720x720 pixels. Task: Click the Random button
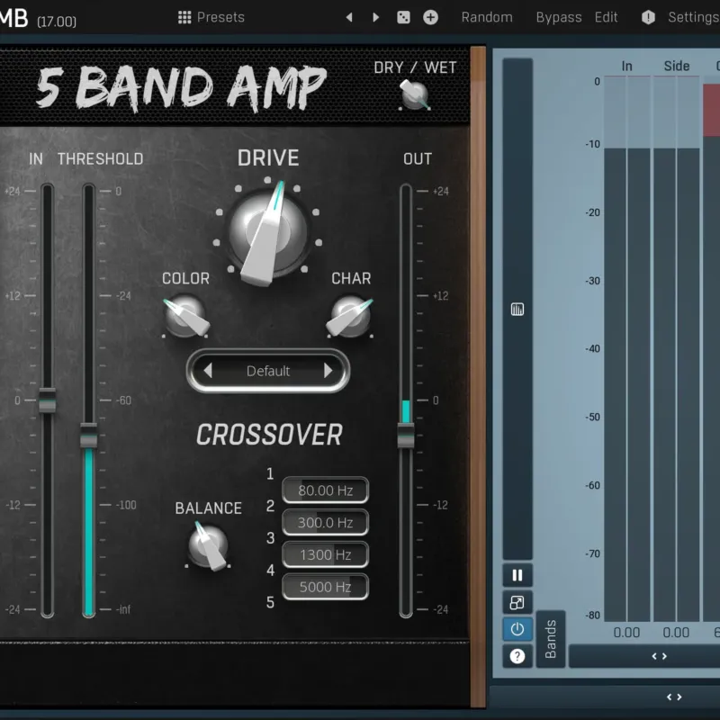[x=487, y=17]
